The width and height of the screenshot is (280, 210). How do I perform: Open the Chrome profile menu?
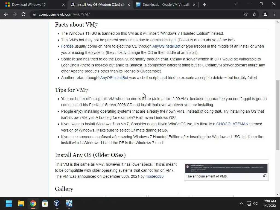pos(265,14)
